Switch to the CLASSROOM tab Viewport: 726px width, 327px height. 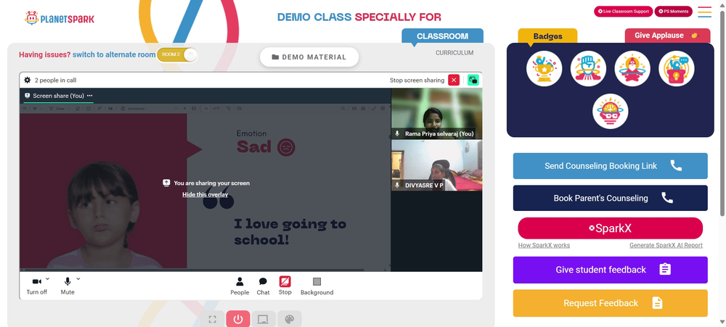pyautogui.click(x=442, y=36)
